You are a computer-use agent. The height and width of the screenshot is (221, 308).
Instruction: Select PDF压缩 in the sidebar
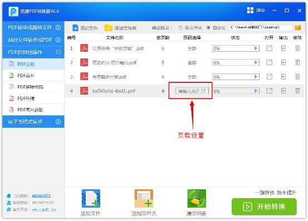pyautogui.click(x=33, y=99)
